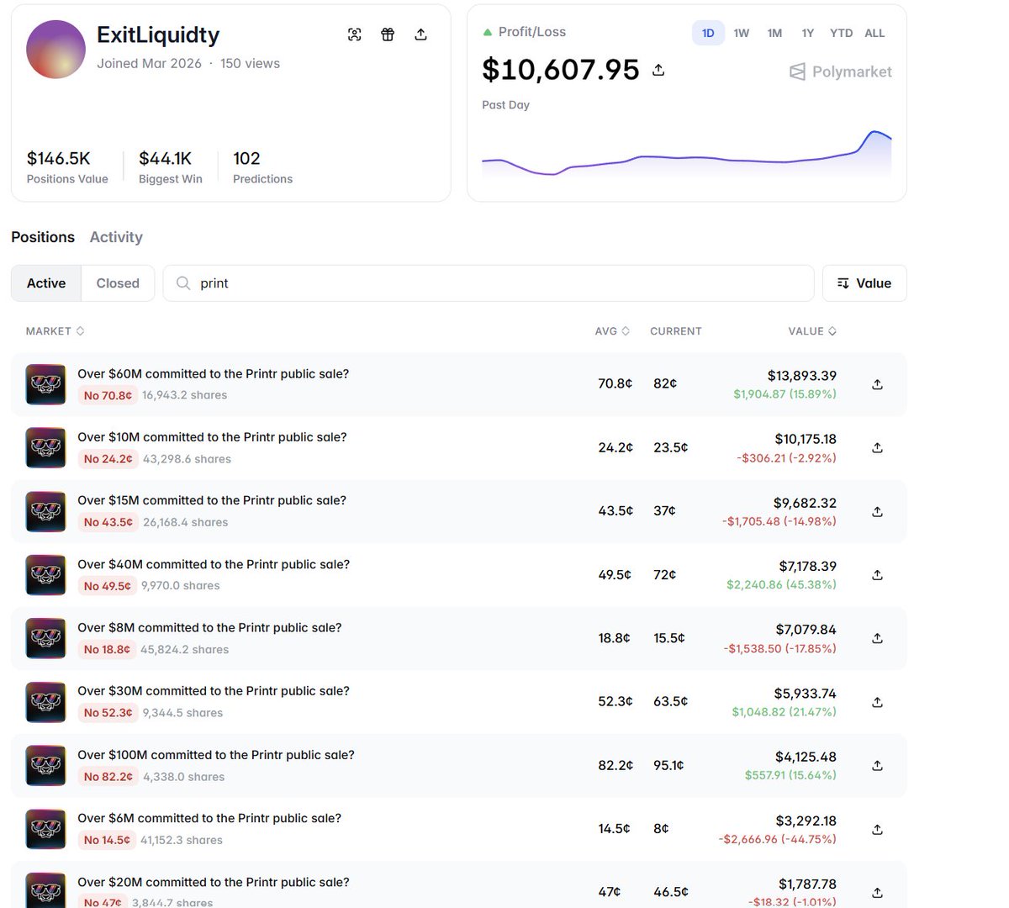Image resolution: width=1009 pixels, height=908 pixels.
Task: Click the $1,048.82 (21.47%) gain value
Action: (x=784, y=712)
